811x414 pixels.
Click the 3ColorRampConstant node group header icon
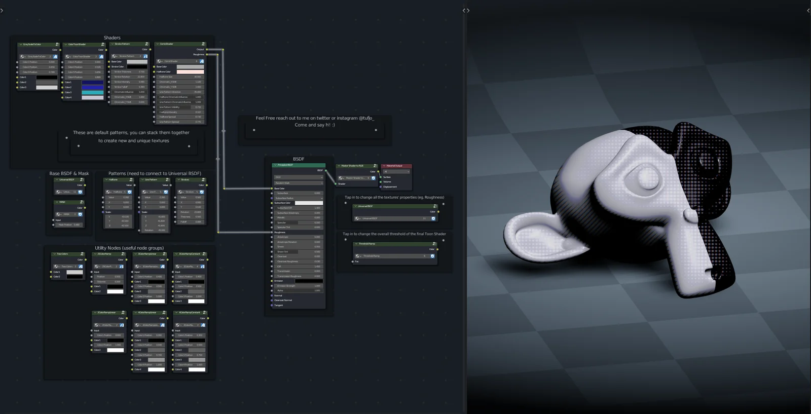pos(204,254)
